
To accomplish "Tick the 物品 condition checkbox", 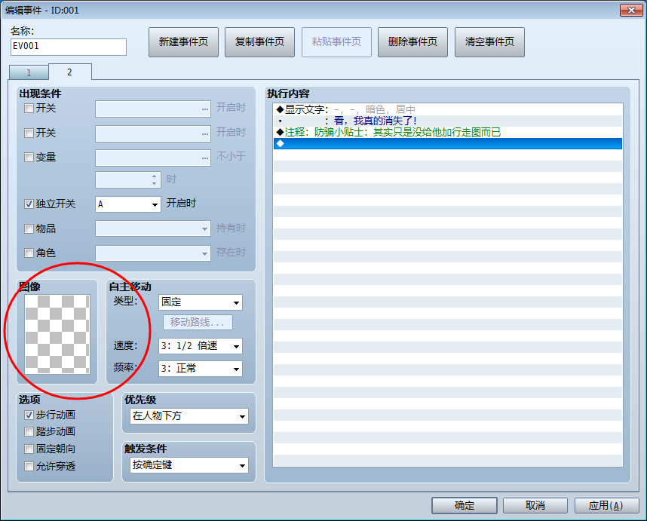I will [x=29, y=228].
